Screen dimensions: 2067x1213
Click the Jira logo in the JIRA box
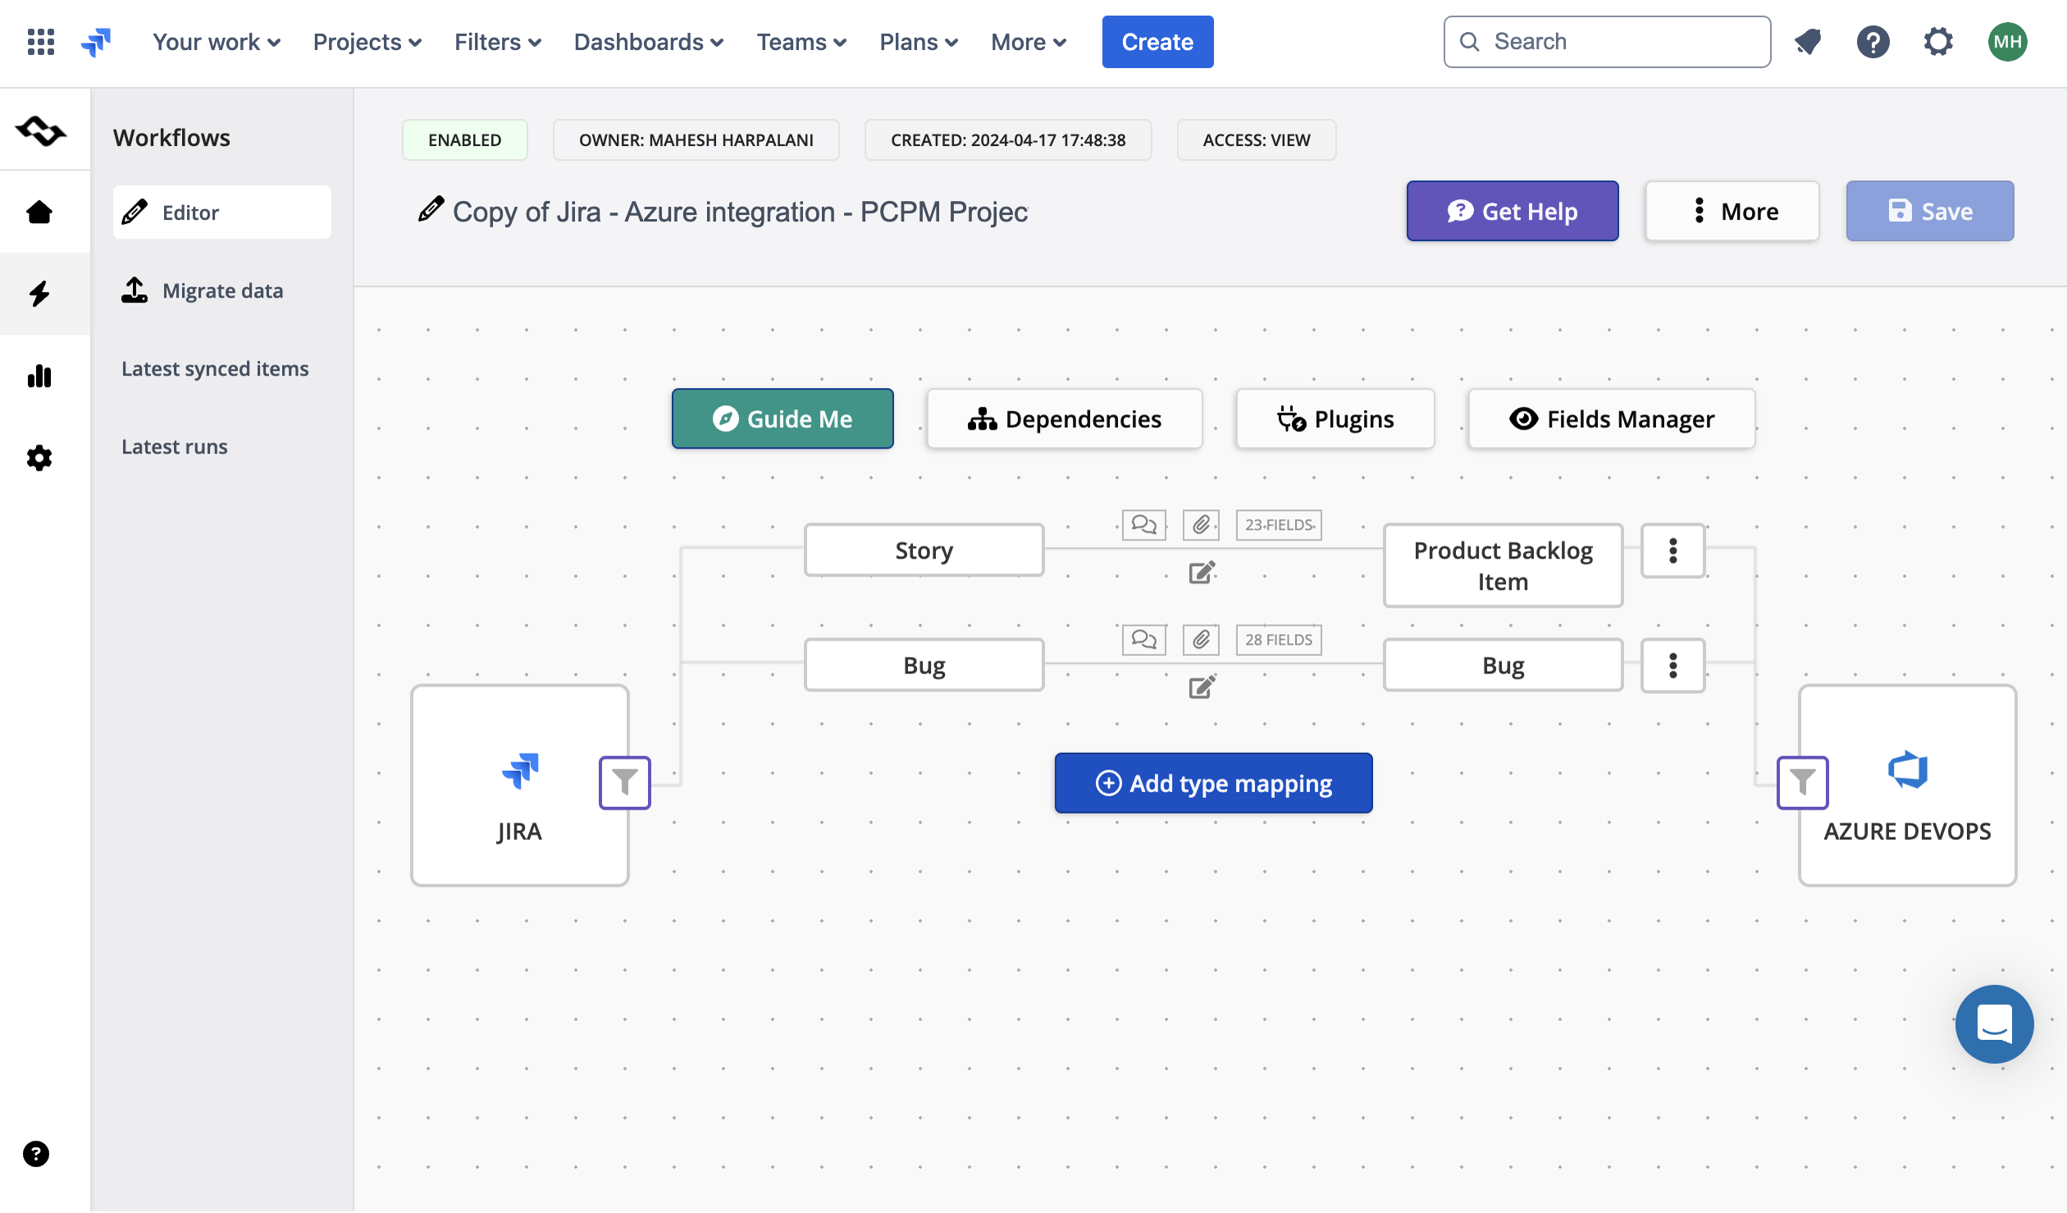[520, 771]
